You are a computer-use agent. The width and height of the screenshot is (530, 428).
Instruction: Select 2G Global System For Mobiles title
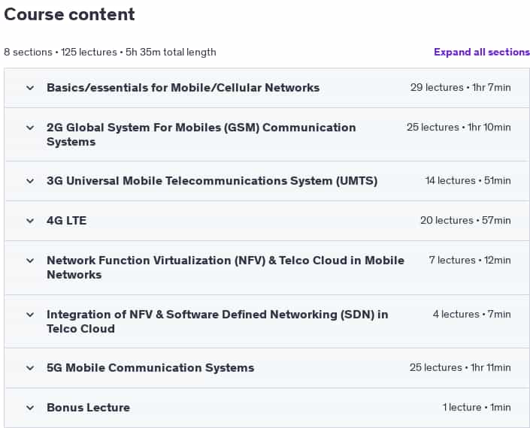pyautogui.click(x=201, y=134)
